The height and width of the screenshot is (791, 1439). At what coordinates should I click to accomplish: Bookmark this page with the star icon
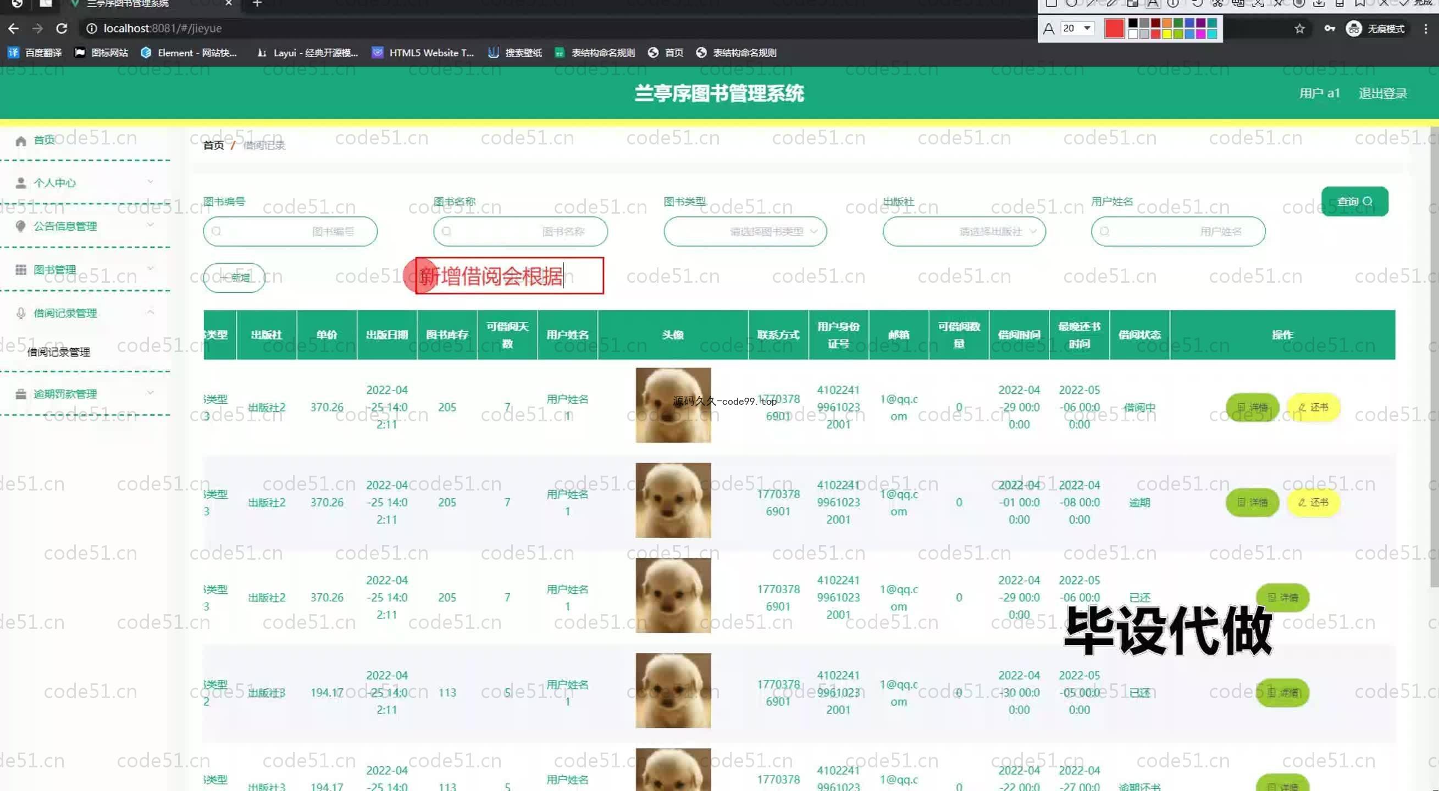[x=1299, y=29]
